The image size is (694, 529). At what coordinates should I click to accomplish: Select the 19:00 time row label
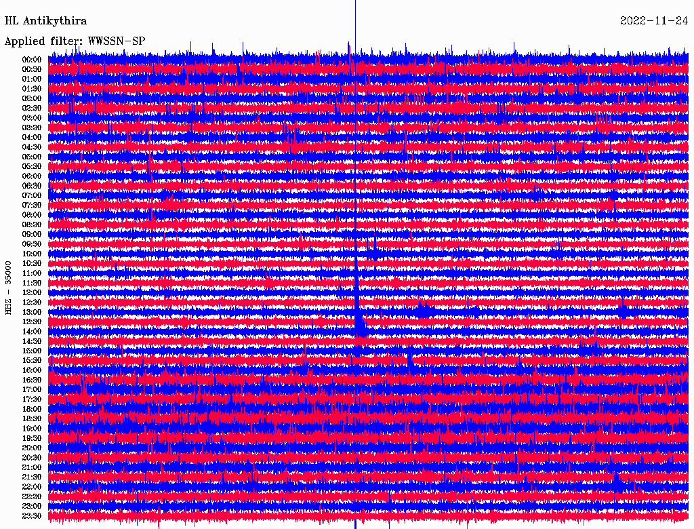click(x=31, y=429)
